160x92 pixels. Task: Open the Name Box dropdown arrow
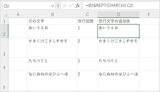(52, 6)
